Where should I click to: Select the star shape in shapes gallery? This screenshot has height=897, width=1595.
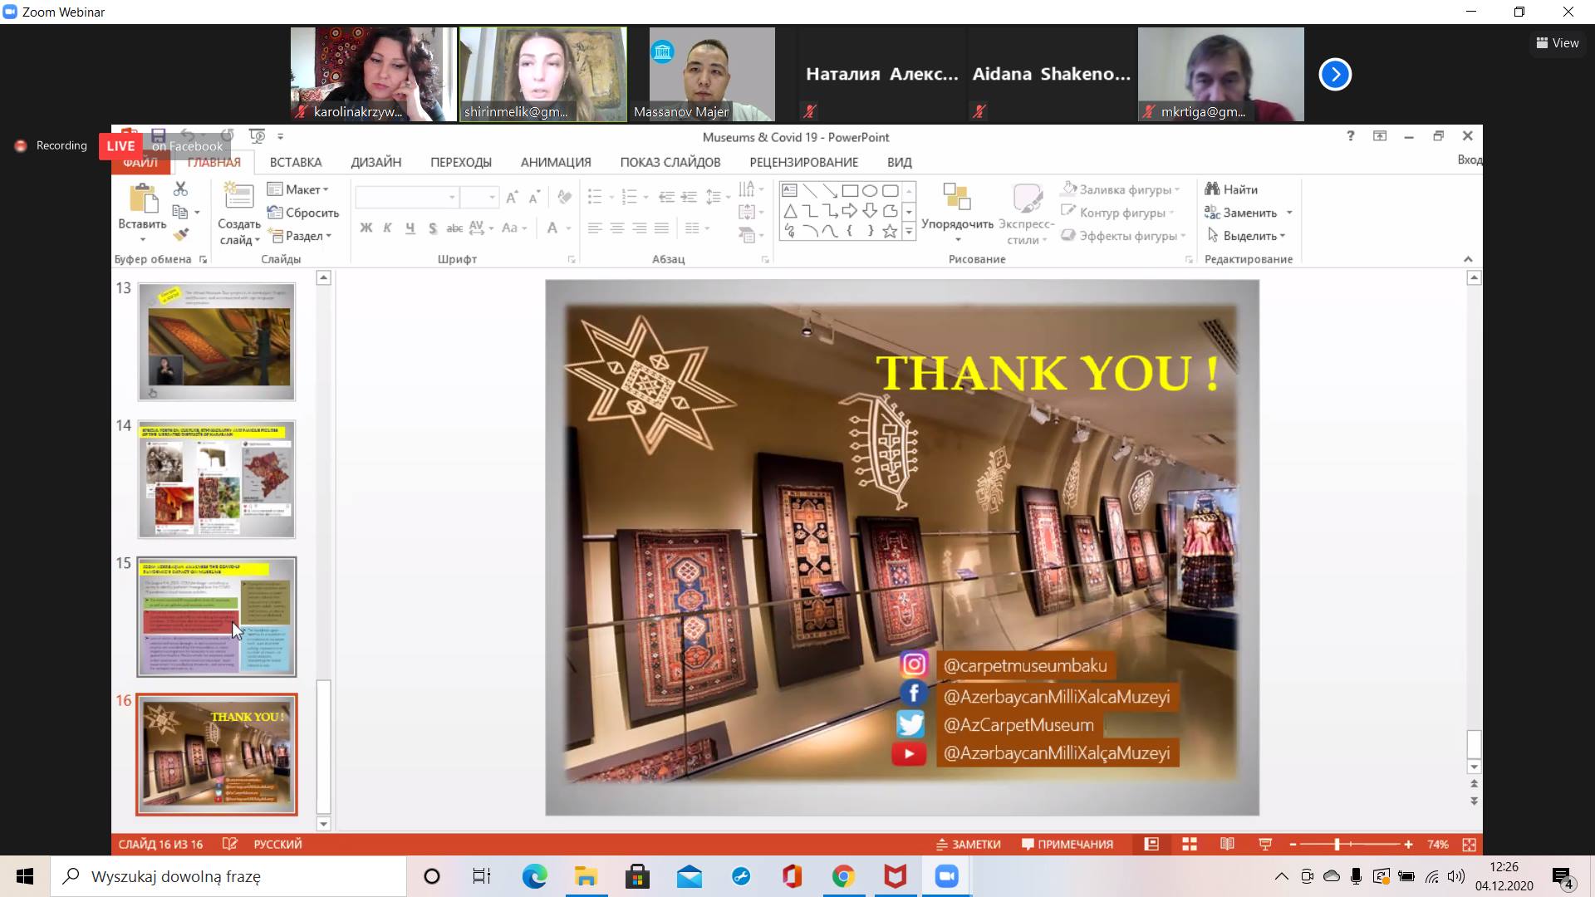coord(890,231)
